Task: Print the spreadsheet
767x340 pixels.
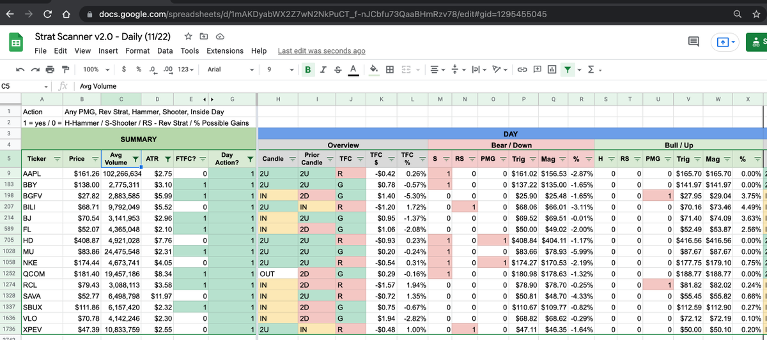Action: tap(50, 70)
